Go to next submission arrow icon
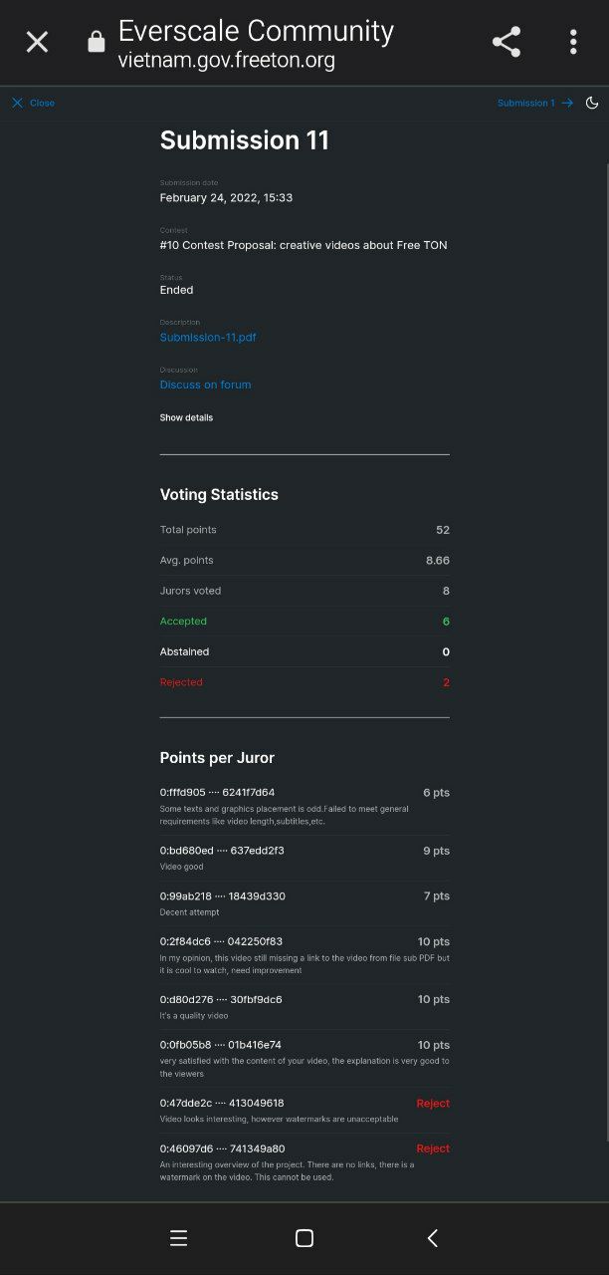Image resolution: width=609 pixels, height=1275 pixels. tap(567, 103)
